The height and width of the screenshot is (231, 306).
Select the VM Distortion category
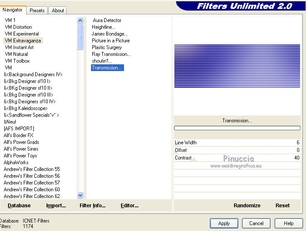[x=18, y=27]
